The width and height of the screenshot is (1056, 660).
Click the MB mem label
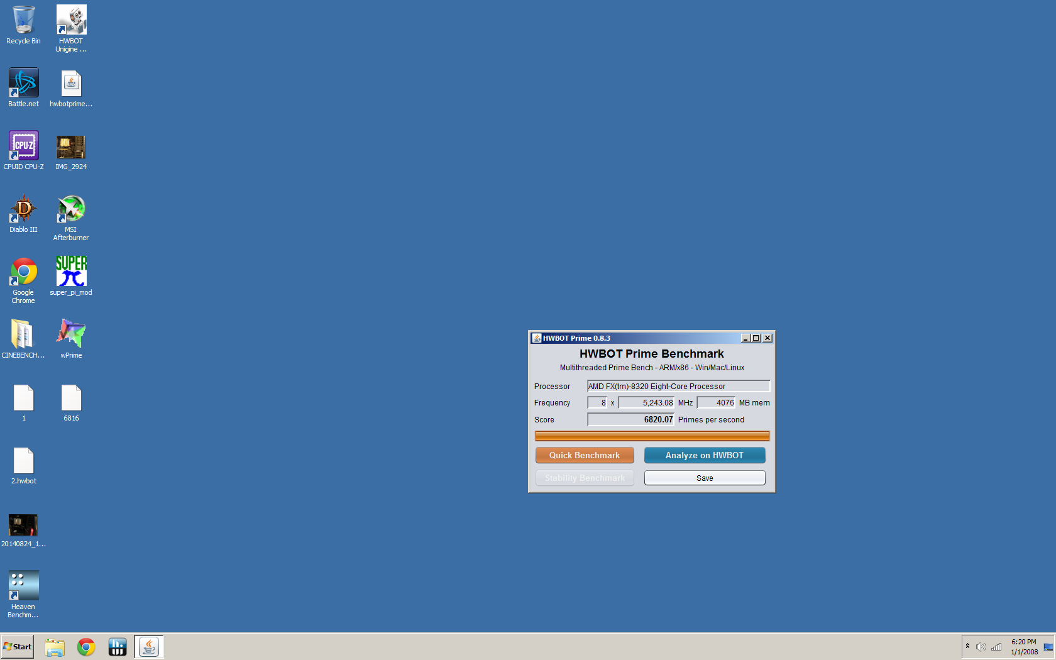pos(754,403)
